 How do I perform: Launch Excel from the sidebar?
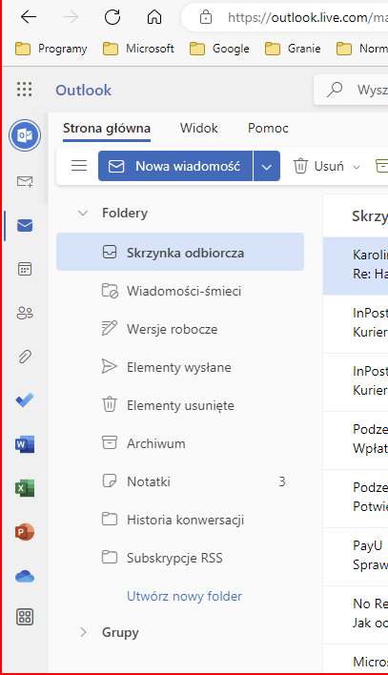coord(25,488)
